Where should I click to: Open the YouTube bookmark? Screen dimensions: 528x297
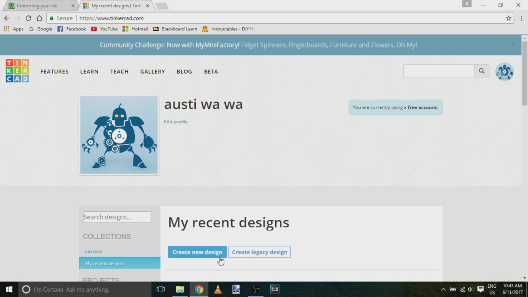click(x=104, y=29)
